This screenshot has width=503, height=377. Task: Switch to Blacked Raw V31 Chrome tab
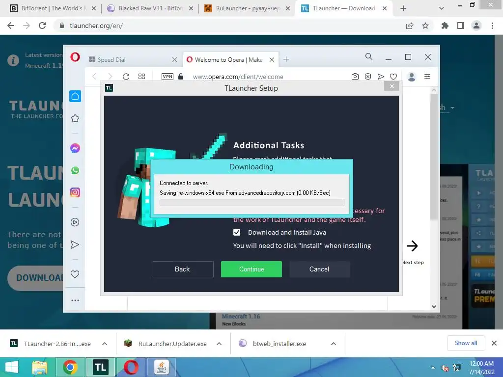tap(150, 8)
